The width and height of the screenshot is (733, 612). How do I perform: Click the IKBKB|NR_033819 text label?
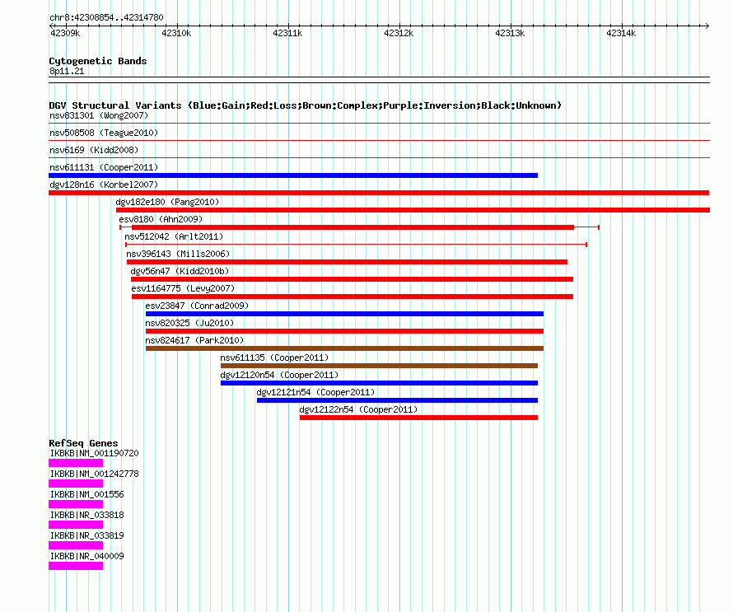87,535
